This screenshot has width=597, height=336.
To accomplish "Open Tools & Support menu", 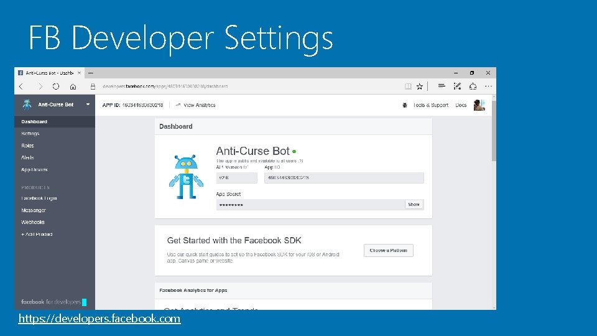I will (430, 105).
